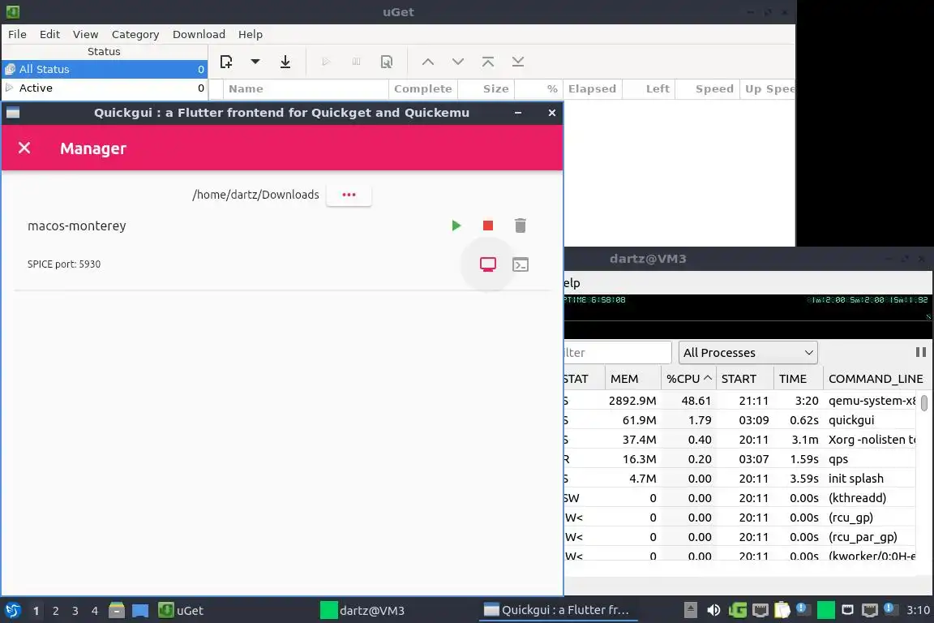Open the start menu icon in the taskbar

(x=12, y=610)
